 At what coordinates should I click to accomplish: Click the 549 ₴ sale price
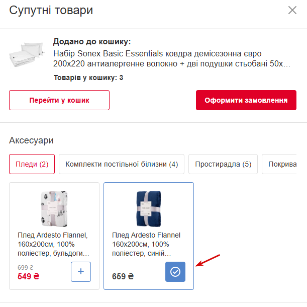28,276
